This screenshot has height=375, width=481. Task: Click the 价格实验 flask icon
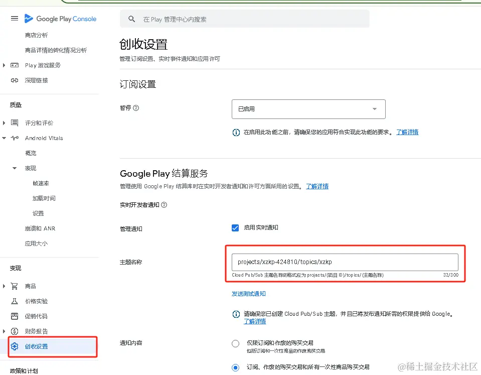(x=15, y=301)
